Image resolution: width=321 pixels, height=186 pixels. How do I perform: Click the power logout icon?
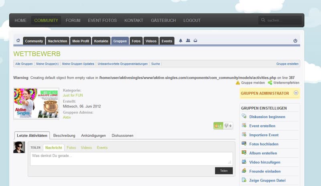coord(295,41)
